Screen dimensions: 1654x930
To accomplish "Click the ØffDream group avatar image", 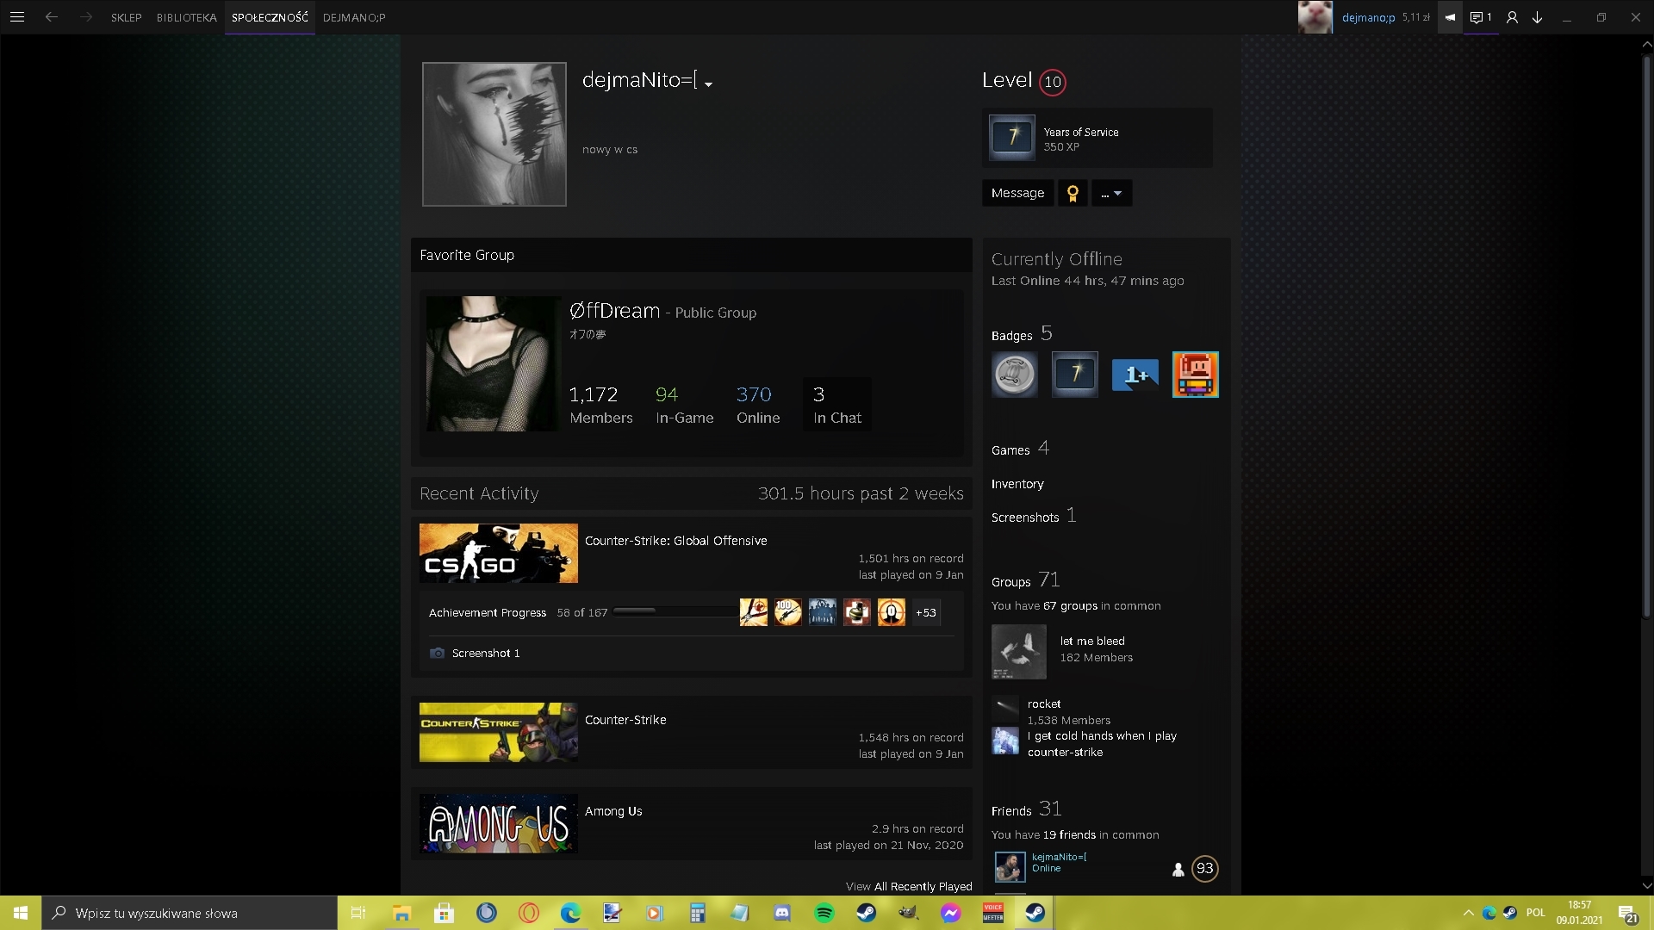I will [494, 363].
